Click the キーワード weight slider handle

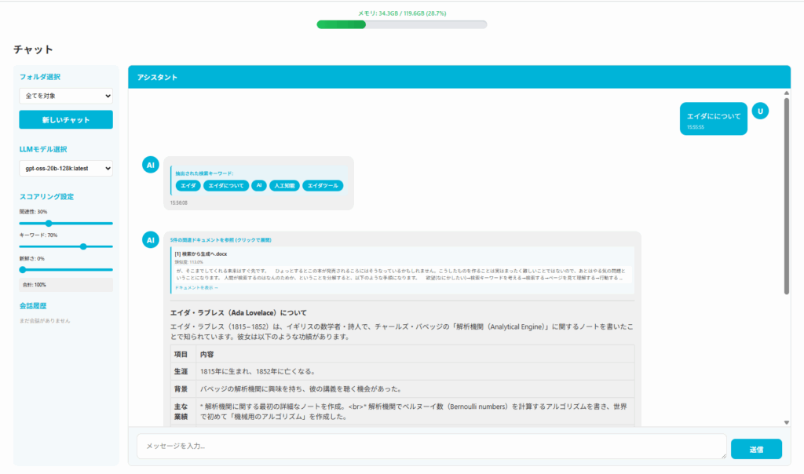coord(83,246)
